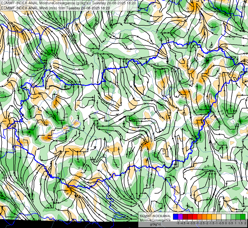
Task: Click the legend scale value -1
Action: 216,223
